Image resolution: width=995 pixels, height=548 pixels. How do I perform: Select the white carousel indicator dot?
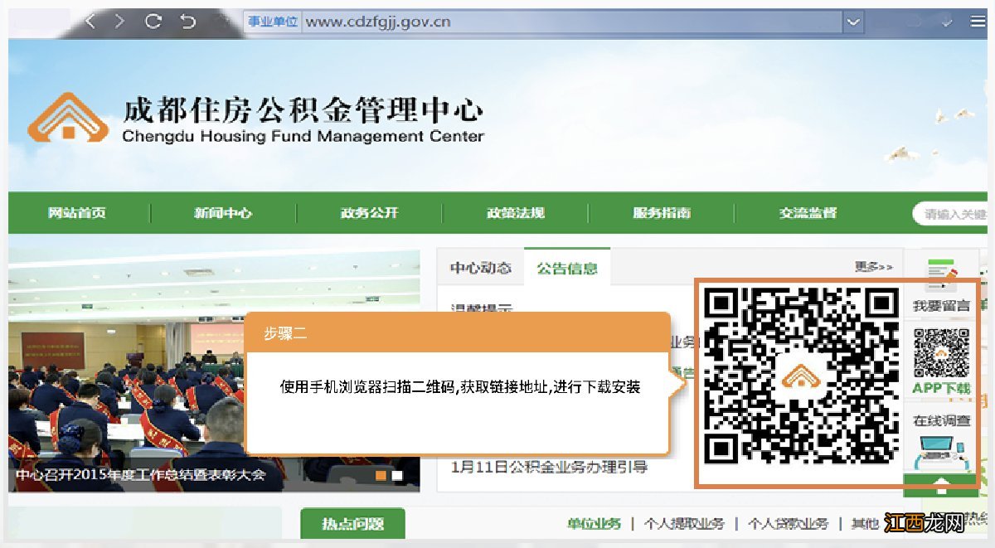(397, 475)
